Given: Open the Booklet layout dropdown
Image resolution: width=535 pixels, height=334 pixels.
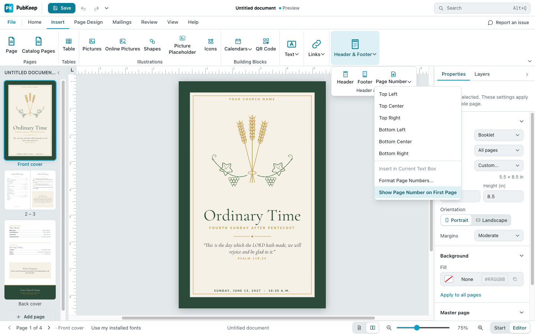Looking at the screenshot, I should (x=499, y=135).
